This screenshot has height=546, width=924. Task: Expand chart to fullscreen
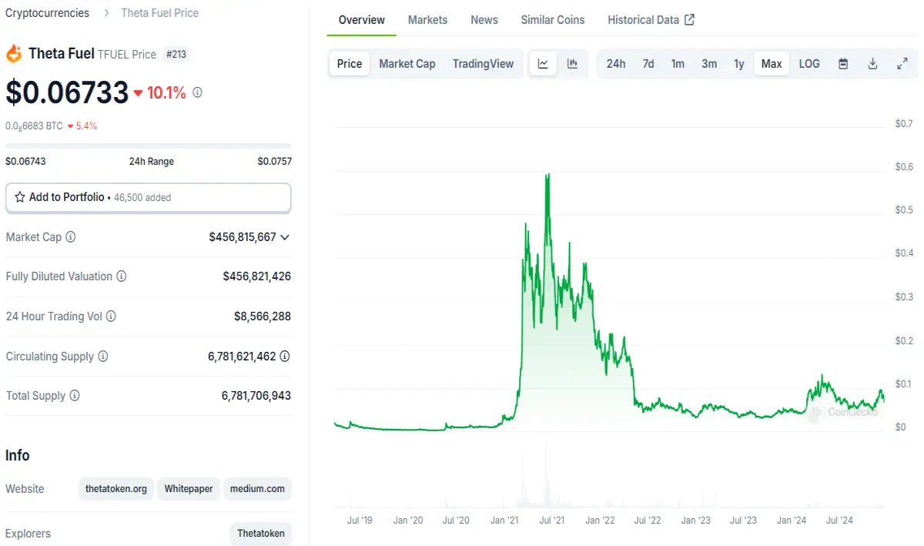(902, 64)
